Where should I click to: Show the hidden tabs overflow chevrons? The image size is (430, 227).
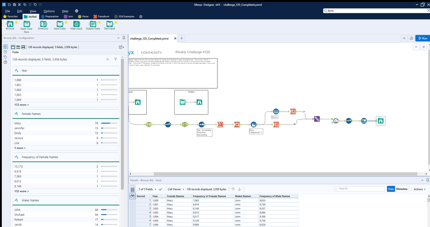click(404, 38)
